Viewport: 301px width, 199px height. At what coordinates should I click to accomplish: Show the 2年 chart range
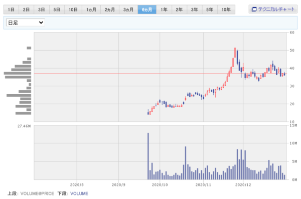pos(179,10)
